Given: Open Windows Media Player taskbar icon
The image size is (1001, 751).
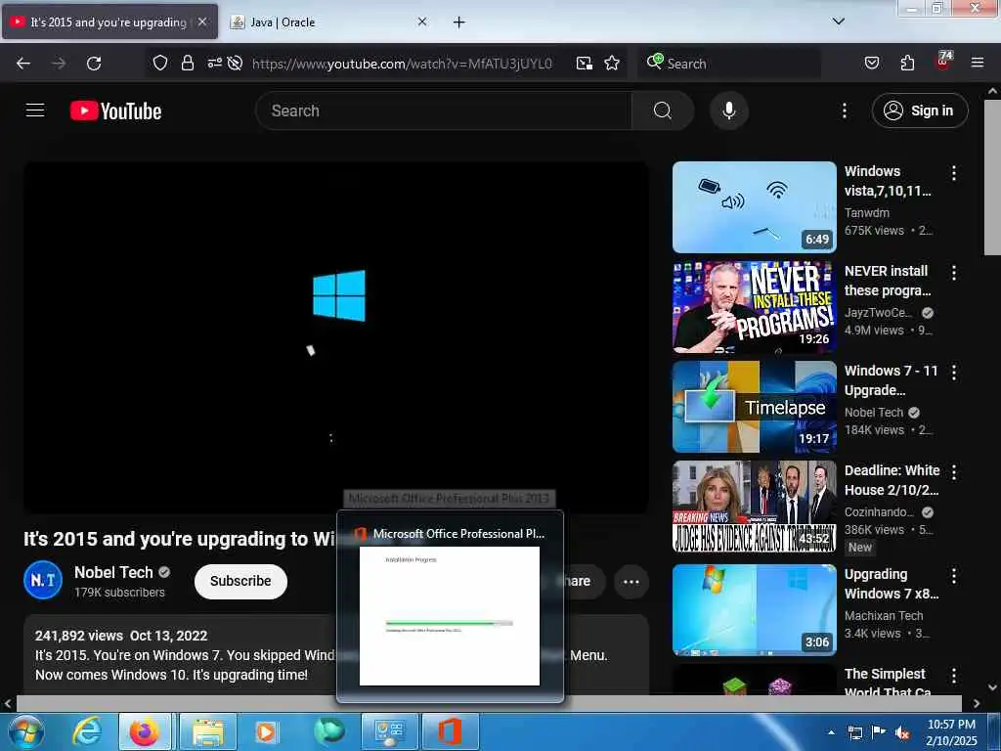Looking at the screenshot, I should pos(266,731).
